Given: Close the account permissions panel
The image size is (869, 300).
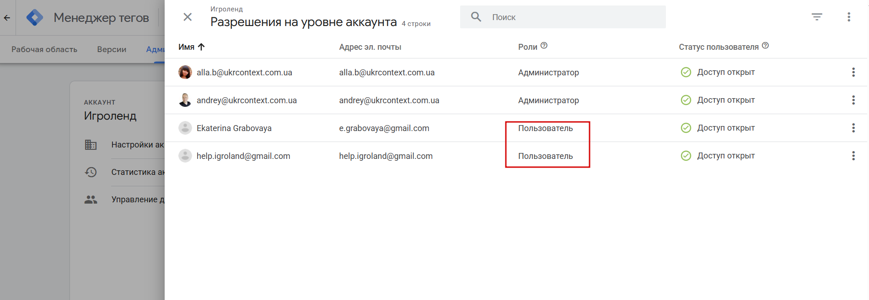Looking at the screenshot, I should [188, 17].
